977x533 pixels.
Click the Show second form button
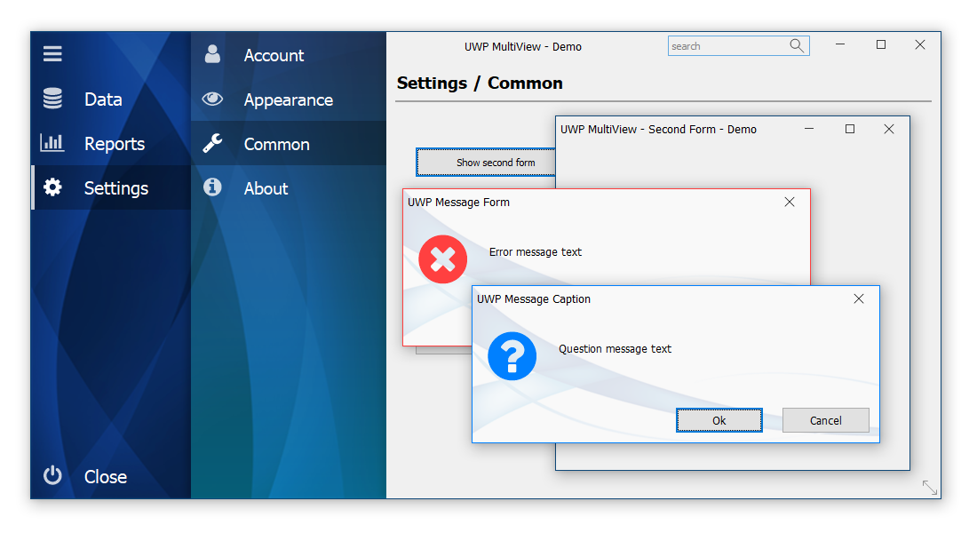pyautogui.click(x=486, y=162)
